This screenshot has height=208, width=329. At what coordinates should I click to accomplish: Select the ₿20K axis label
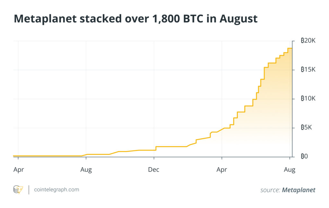coord(308,41)
